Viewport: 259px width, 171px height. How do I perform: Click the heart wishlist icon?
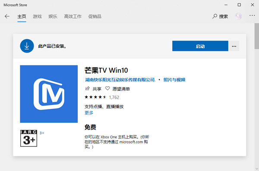point(107,89)
